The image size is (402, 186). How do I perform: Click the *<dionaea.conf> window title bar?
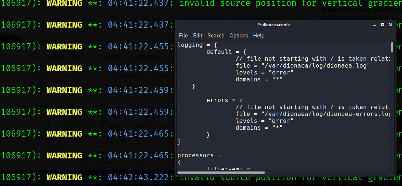click(274, 25)
